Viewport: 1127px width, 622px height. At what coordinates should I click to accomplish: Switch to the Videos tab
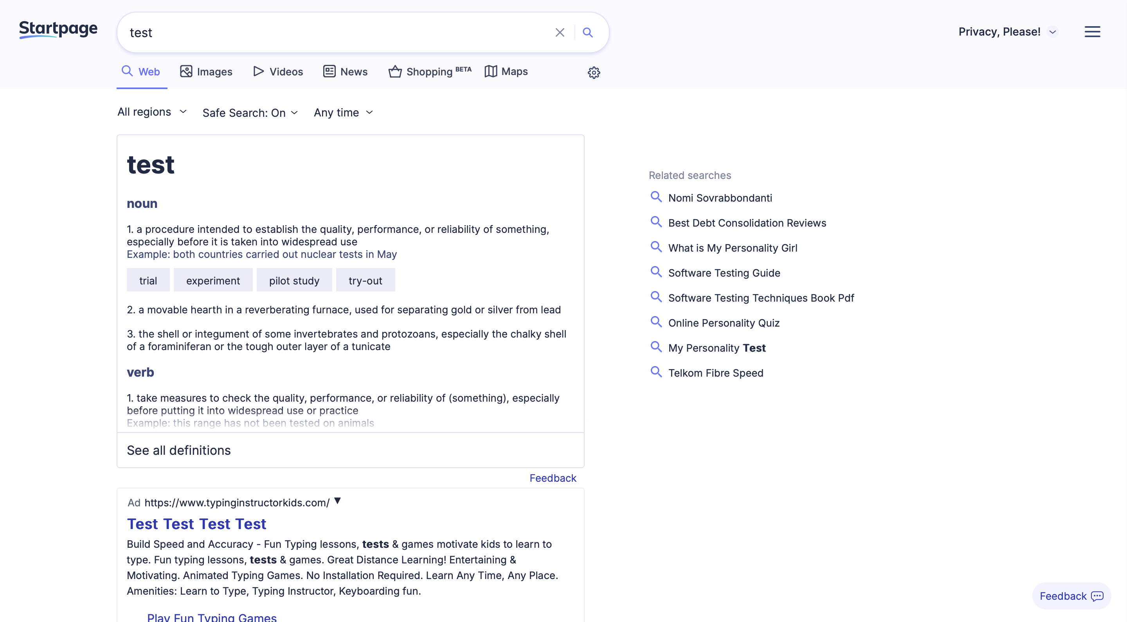pyautogui.click(x=278, y=71)
